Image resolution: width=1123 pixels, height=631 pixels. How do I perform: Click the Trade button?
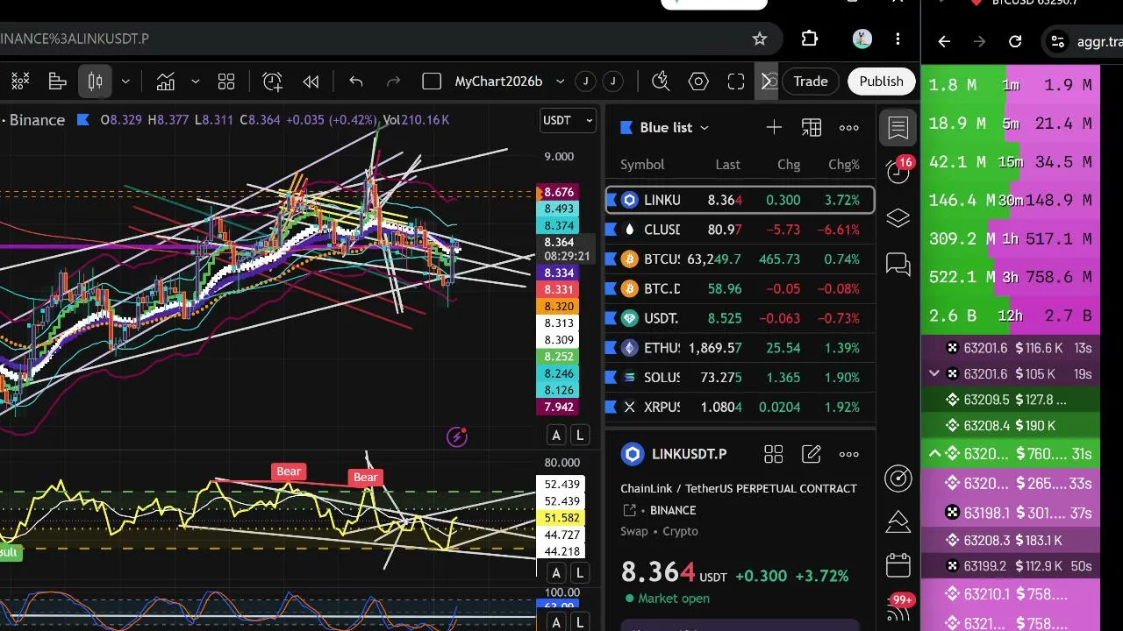tap(811, 82)
